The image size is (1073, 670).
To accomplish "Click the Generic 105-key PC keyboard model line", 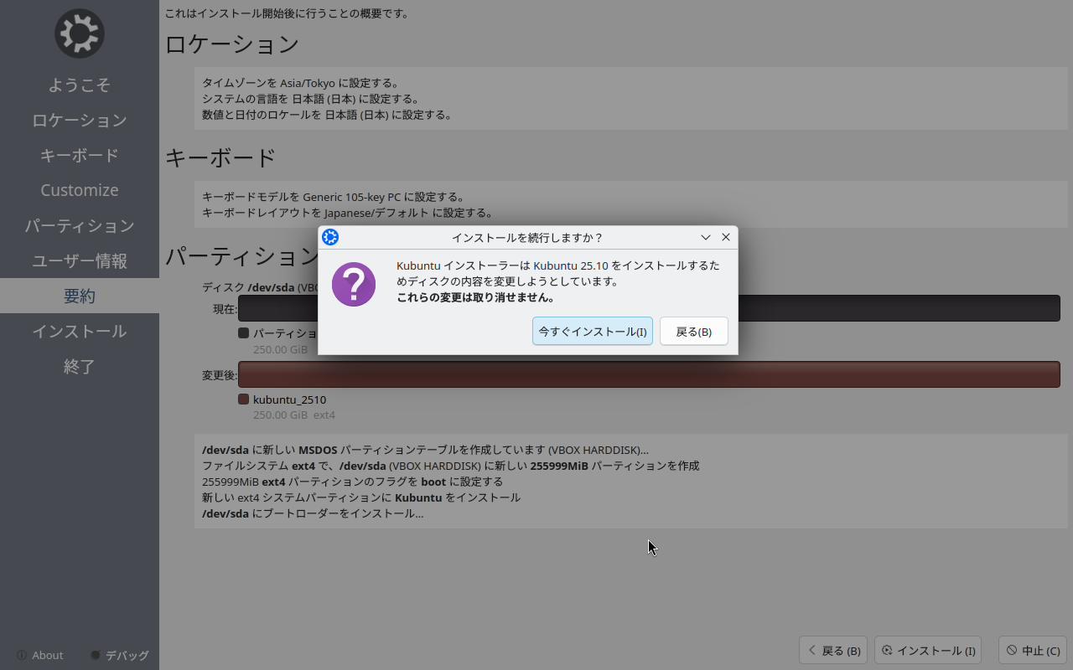I will click(x=334, y=197).
